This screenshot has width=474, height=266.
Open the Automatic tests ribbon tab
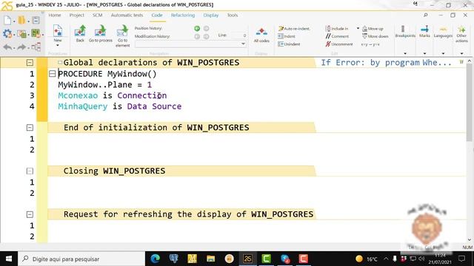127,15
